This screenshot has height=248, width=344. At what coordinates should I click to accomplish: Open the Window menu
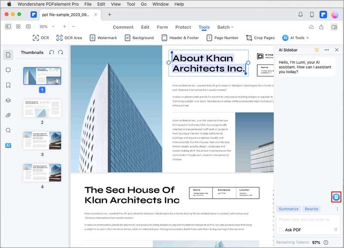pyautogui.click(x=160, y=4)
